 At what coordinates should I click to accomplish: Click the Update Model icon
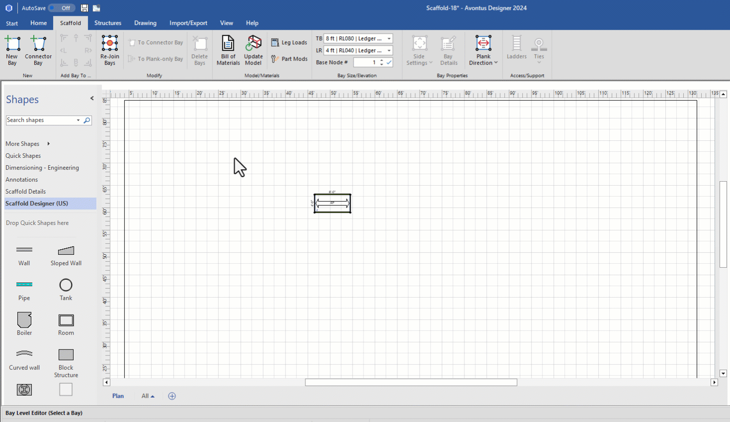tap(253, 44)
